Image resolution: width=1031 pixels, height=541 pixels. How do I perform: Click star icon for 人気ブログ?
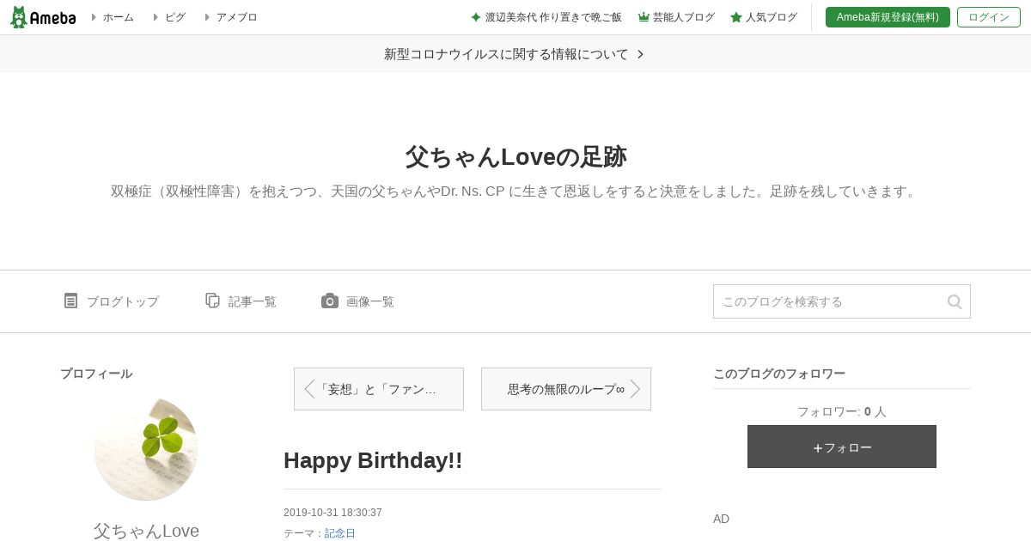(736, 17)
